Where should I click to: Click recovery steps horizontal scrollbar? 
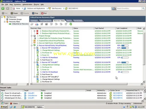tap(80, 84)
